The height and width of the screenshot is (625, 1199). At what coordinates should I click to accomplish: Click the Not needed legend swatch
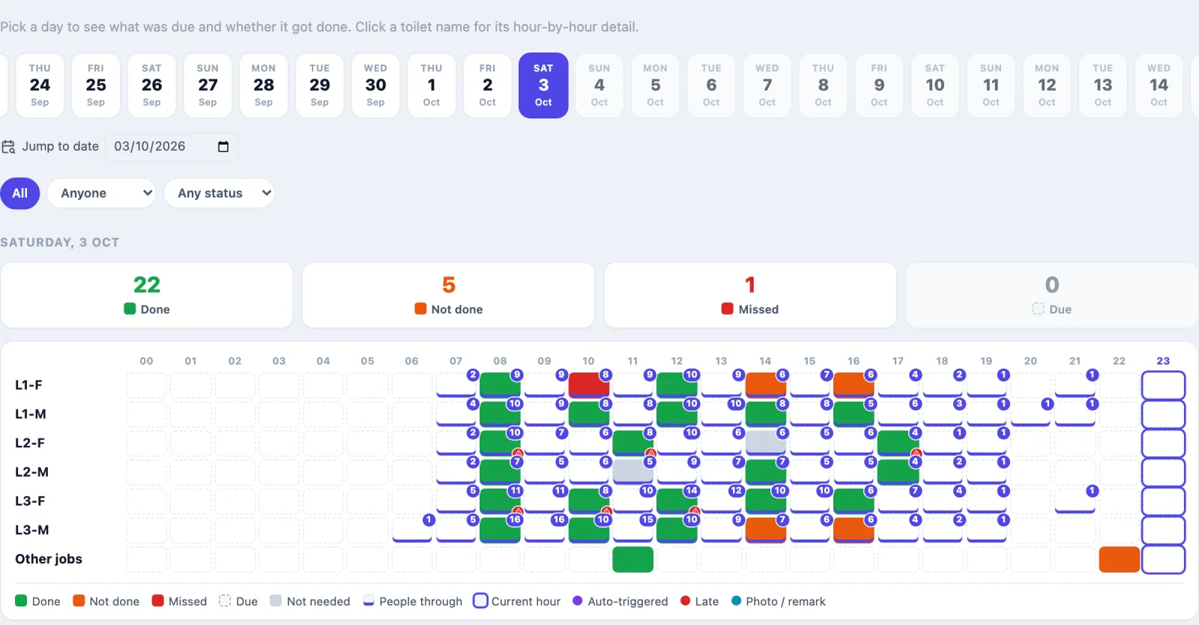point(276,601)
